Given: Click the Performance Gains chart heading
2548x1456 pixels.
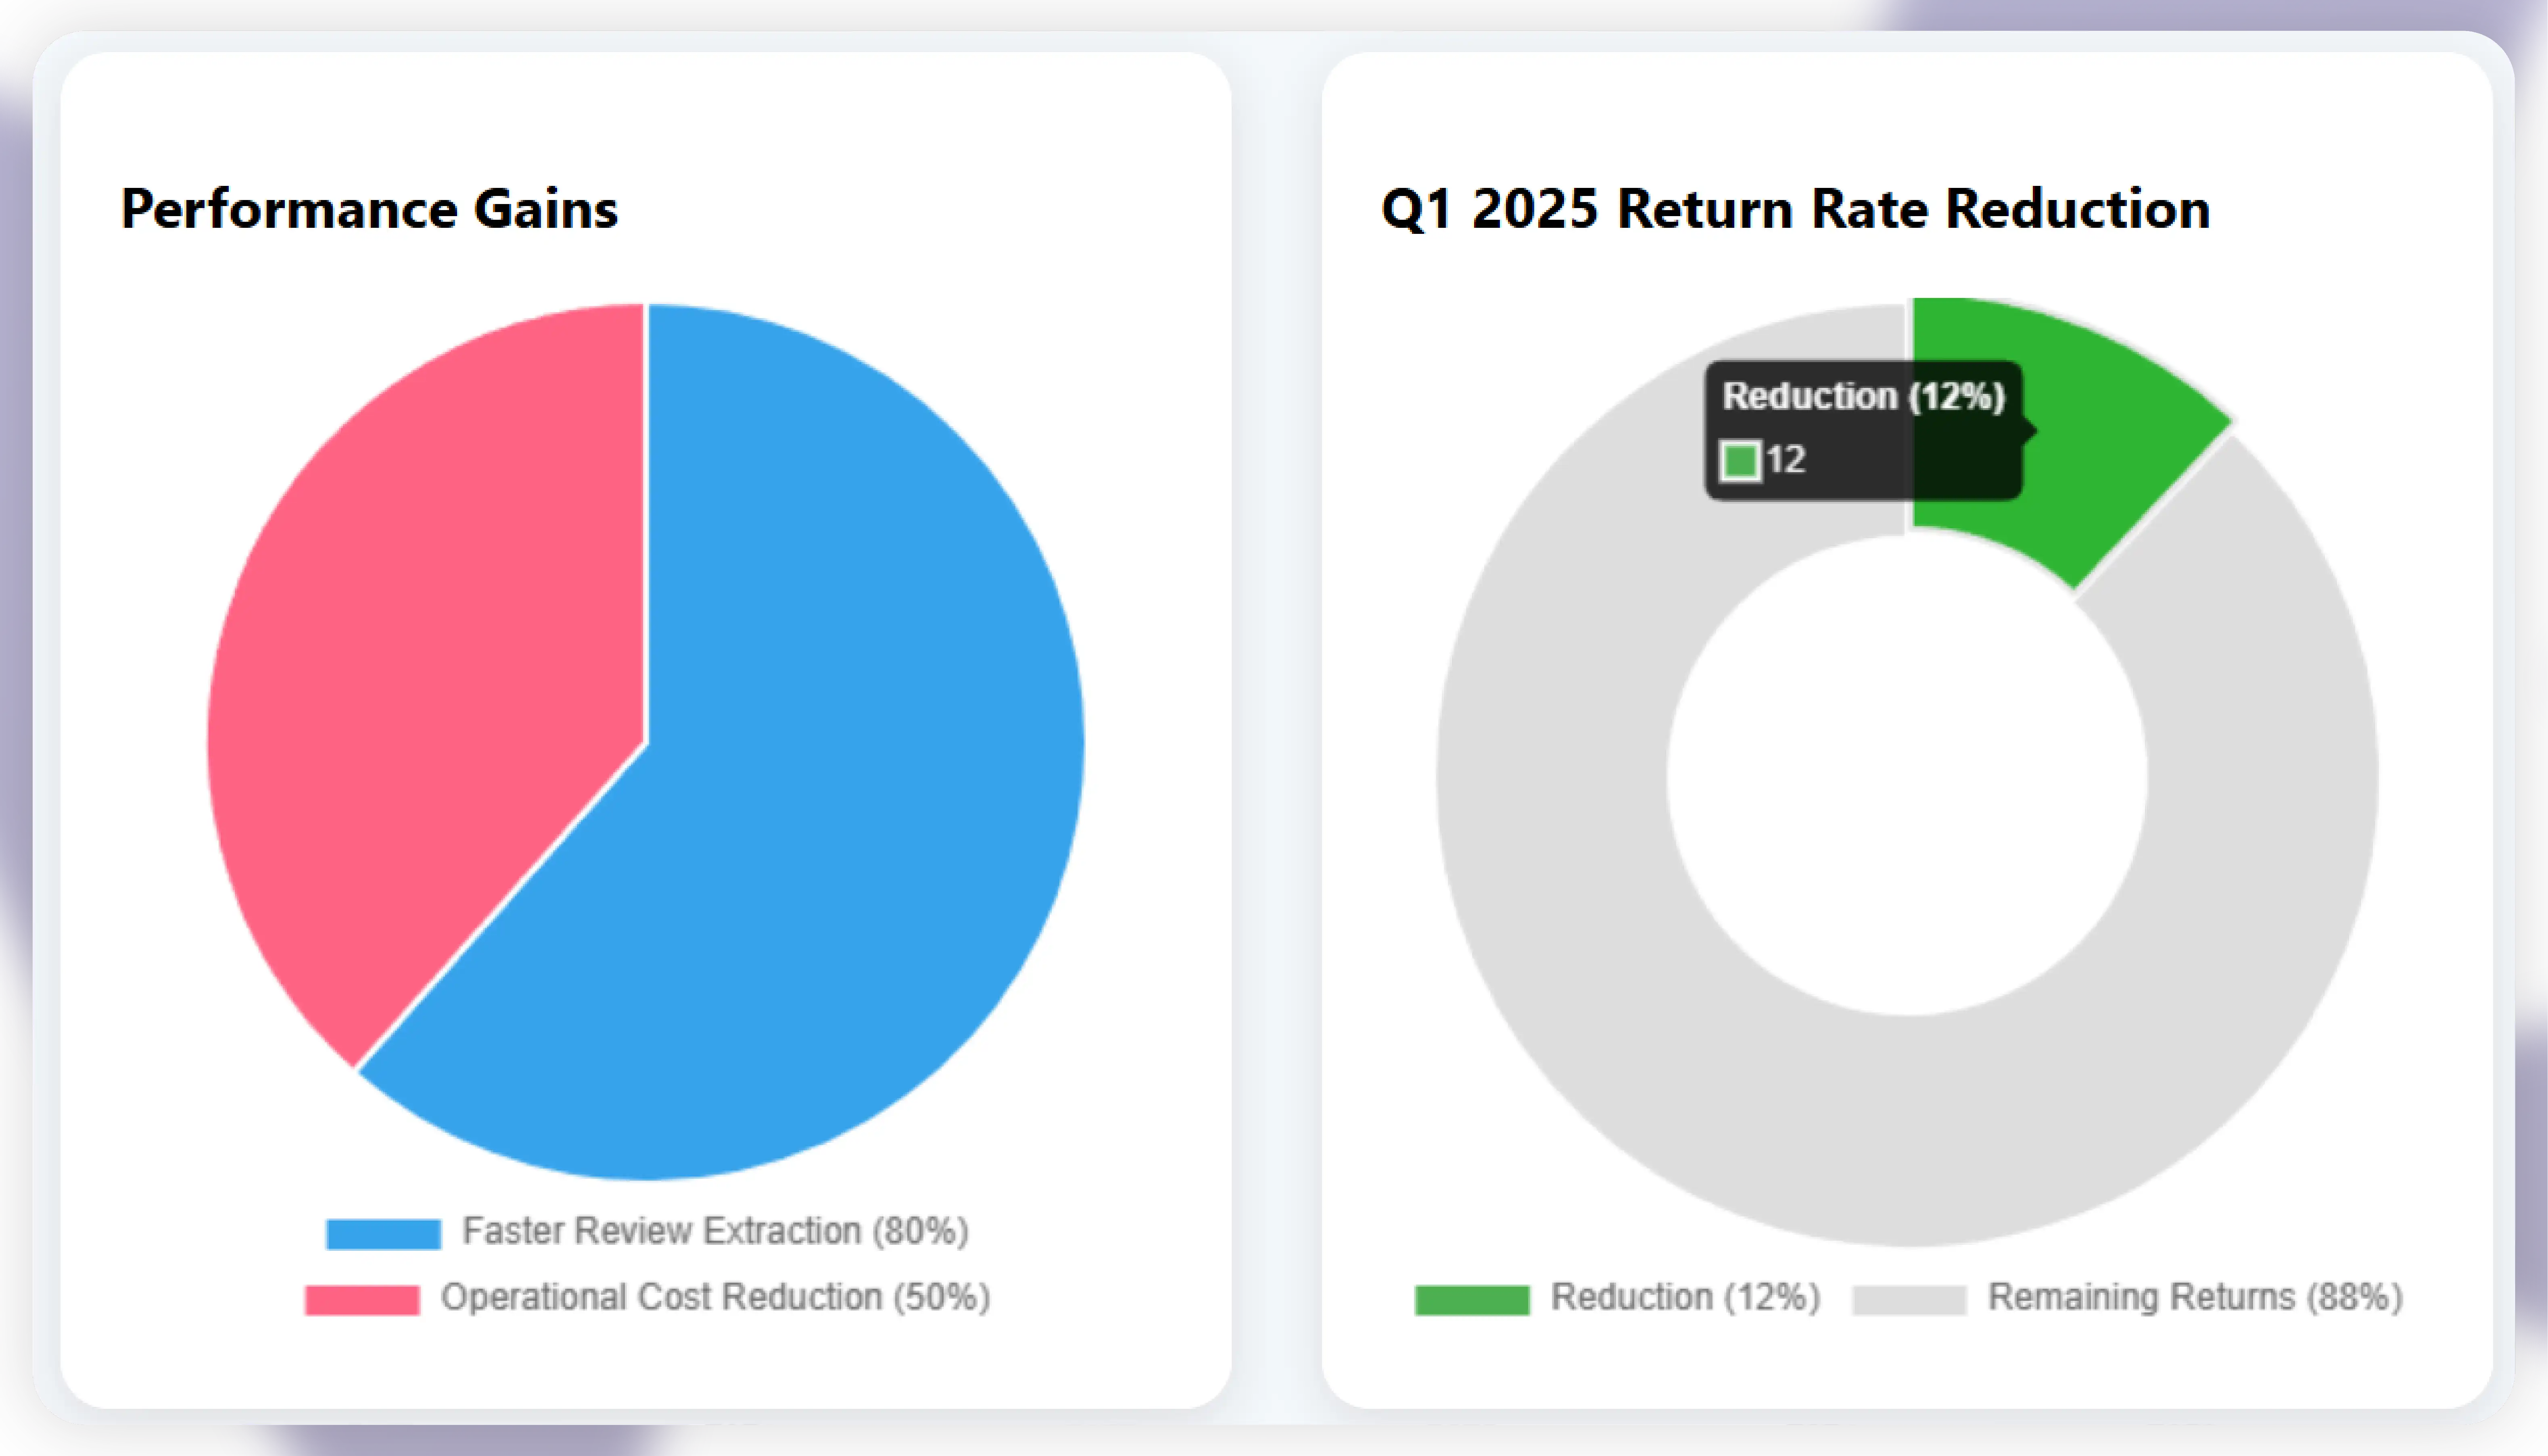Looking at the screenshot, I should (369, 209).
